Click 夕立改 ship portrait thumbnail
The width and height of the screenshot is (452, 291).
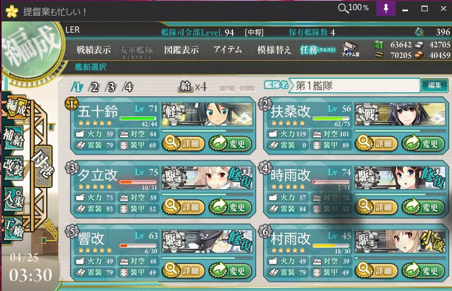tap(207, 178)
